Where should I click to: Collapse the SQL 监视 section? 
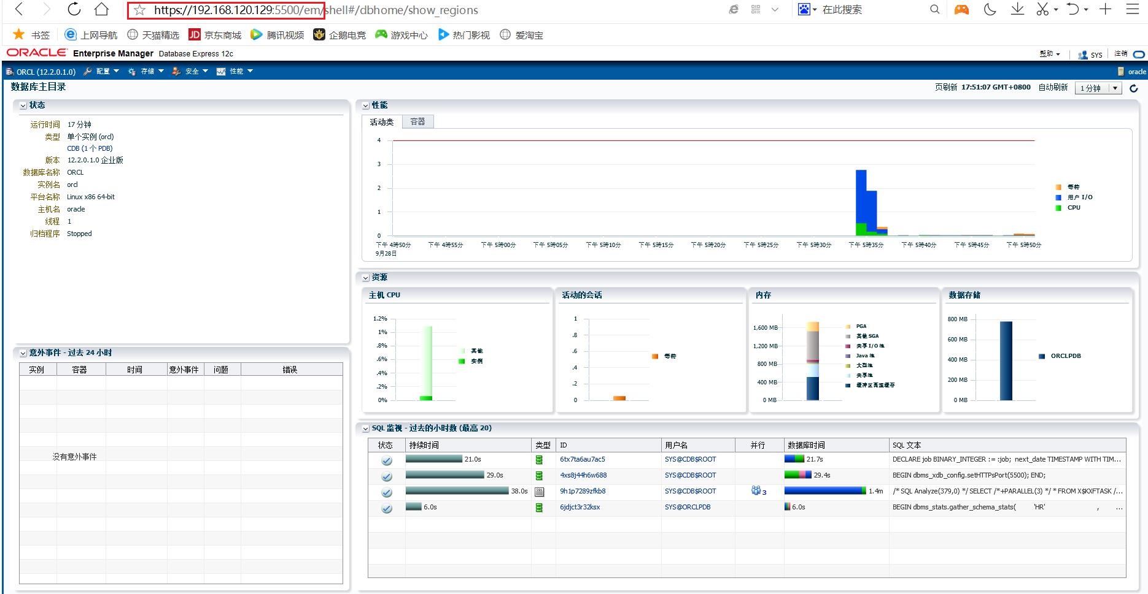click(365, 428)
